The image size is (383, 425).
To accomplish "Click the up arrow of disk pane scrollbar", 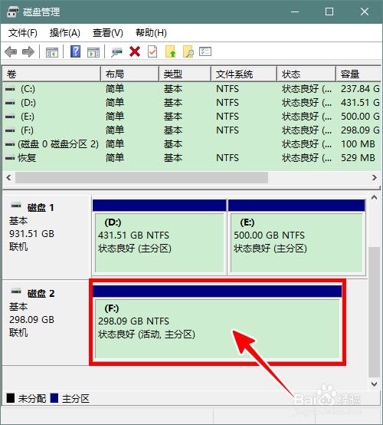I will (375, 198).
